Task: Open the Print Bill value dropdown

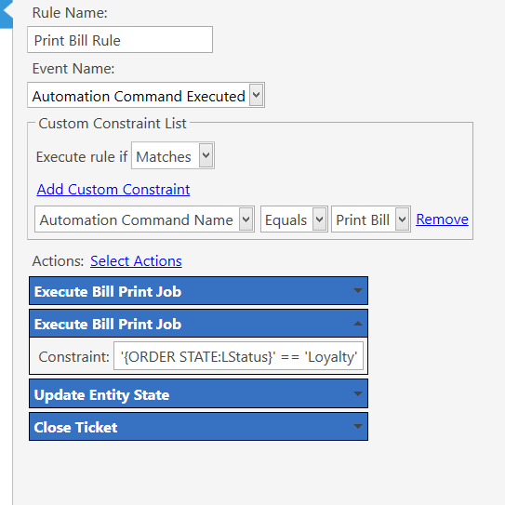Action: point(371,219)
